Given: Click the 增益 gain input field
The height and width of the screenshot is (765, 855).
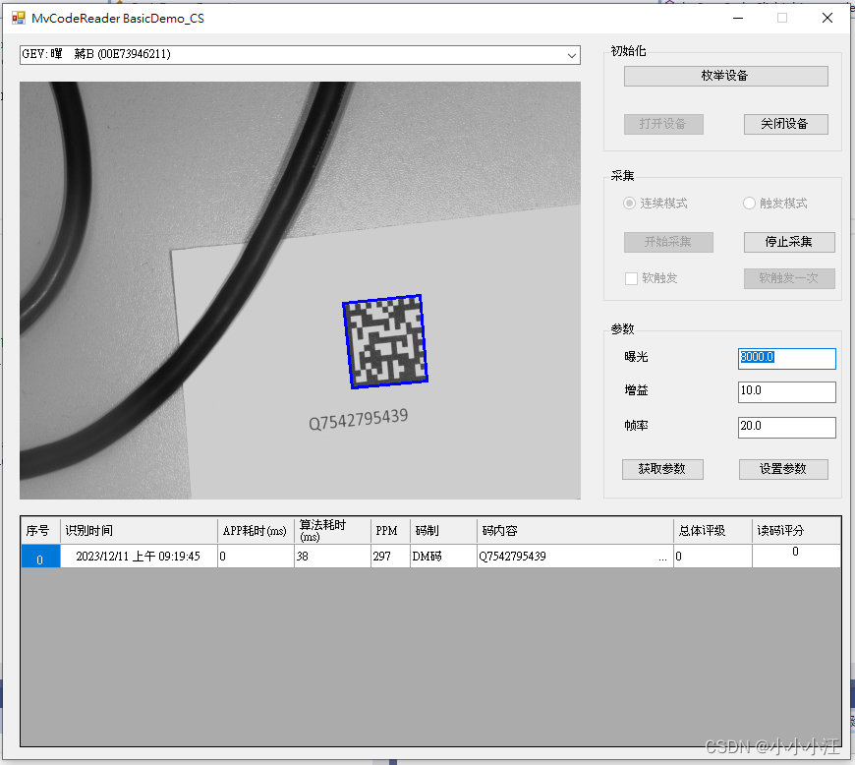Looking at the screenshot, I should click(x=786, y=391).
